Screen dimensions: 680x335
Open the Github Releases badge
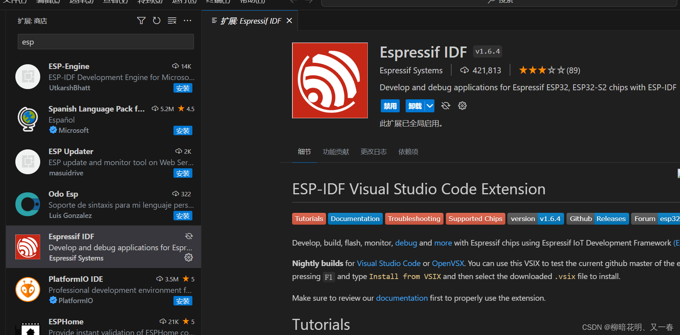point(598,219)
